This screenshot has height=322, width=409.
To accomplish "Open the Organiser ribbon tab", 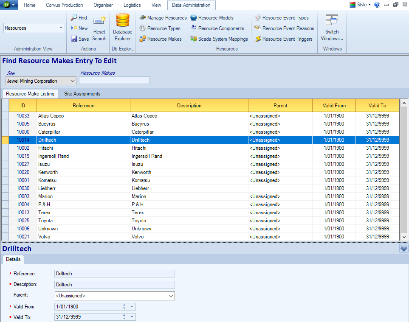I will (103, 5).
